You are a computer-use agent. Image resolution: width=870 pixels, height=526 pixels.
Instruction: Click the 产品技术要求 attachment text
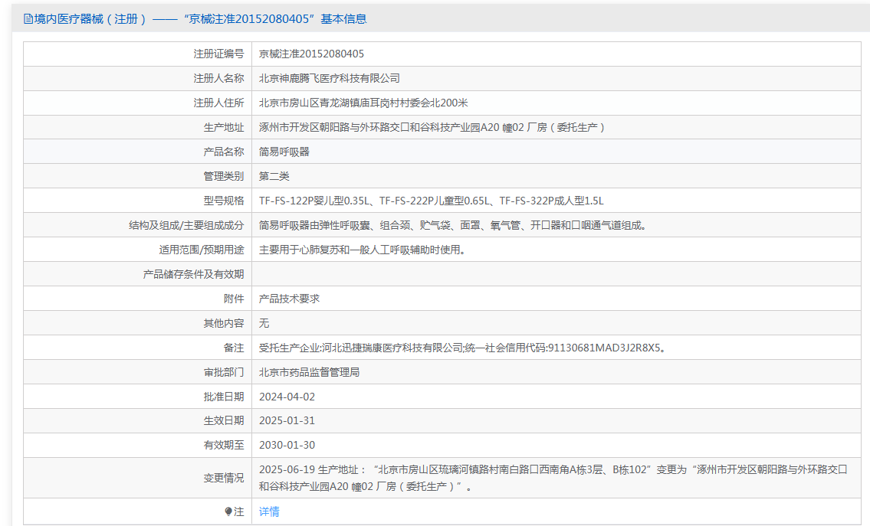point(289,298)
